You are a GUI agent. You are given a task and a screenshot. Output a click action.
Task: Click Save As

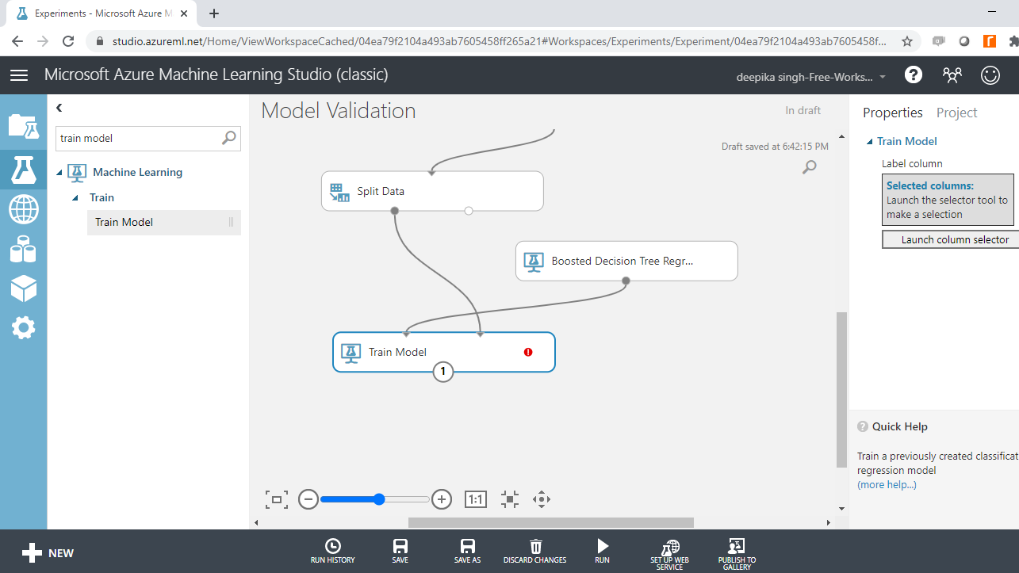(468, 551)
